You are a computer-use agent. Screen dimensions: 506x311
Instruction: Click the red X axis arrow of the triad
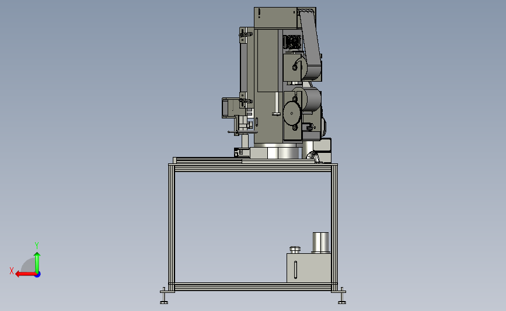point(26,274)
